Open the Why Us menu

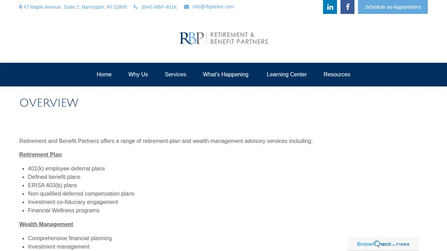click(x=138, y=75)
